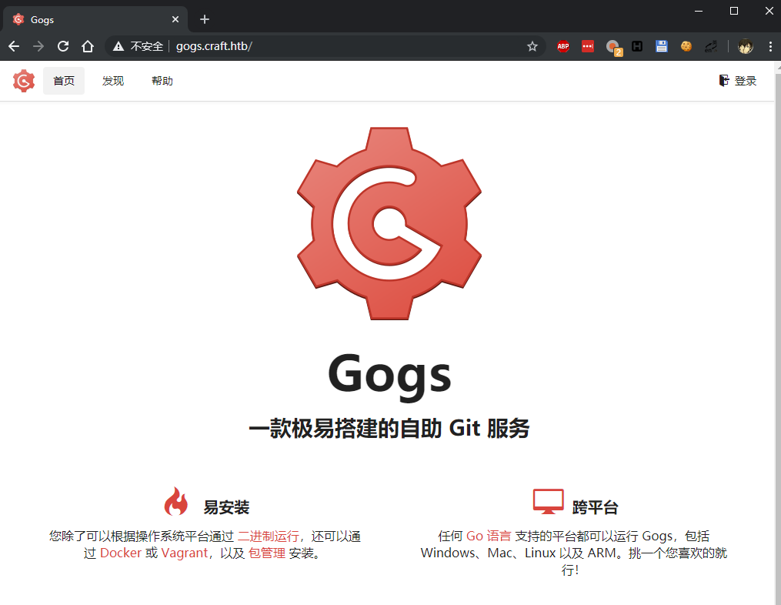Click the red three-dot password extension icon

click(587, 46)
